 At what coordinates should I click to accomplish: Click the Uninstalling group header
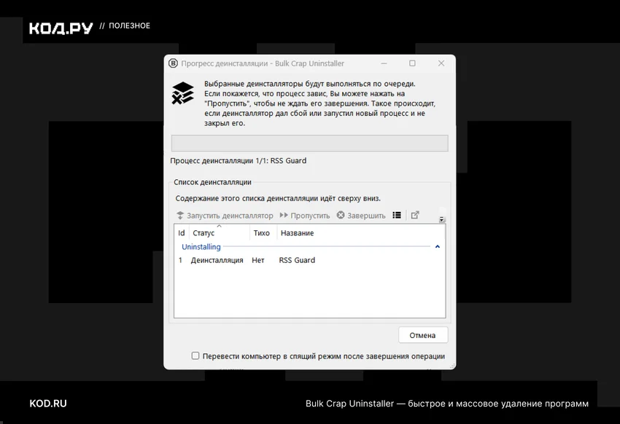click(201, 247)
